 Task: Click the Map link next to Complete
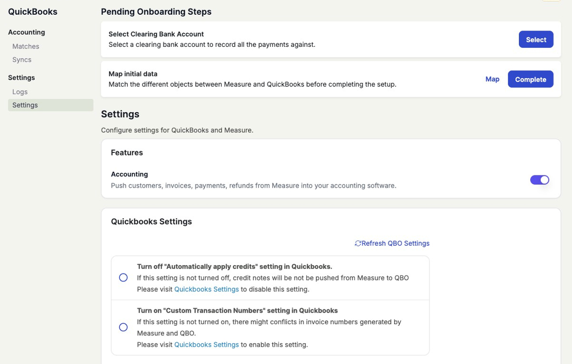[492, 79]
